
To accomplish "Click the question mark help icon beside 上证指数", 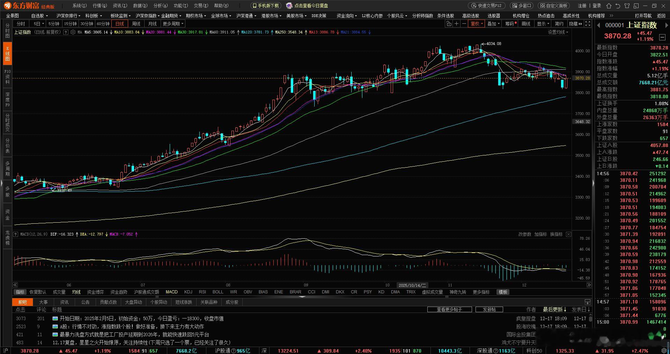I will tap(66, 32).
